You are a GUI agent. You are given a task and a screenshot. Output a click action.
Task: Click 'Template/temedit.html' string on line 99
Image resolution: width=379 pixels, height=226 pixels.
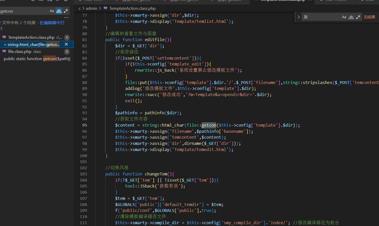[200, 149]
